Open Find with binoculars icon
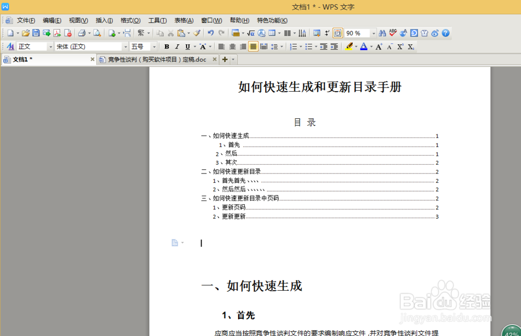Viewport: 521px width, 336px height. click(382, 33)
